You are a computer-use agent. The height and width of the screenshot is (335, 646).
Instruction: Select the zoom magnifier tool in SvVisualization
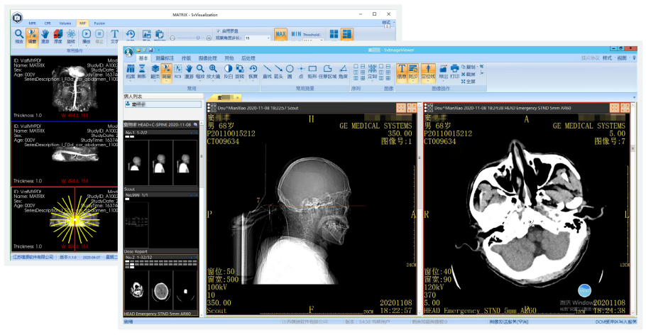[x=19, y=36]
